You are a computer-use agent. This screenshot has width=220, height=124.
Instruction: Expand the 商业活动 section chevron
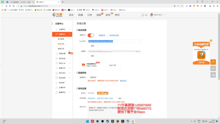click(70, 73)
